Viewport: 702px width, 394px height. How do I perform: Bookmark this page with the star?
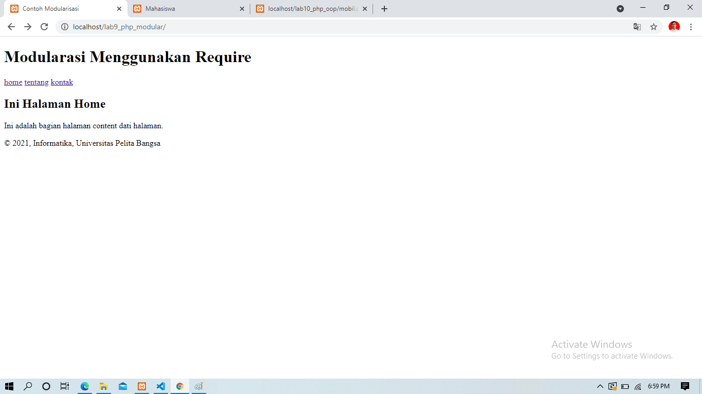[654, 27]
